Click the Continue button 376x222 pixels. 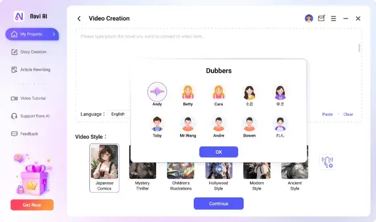pyautogui.click(x=218, y=204)
